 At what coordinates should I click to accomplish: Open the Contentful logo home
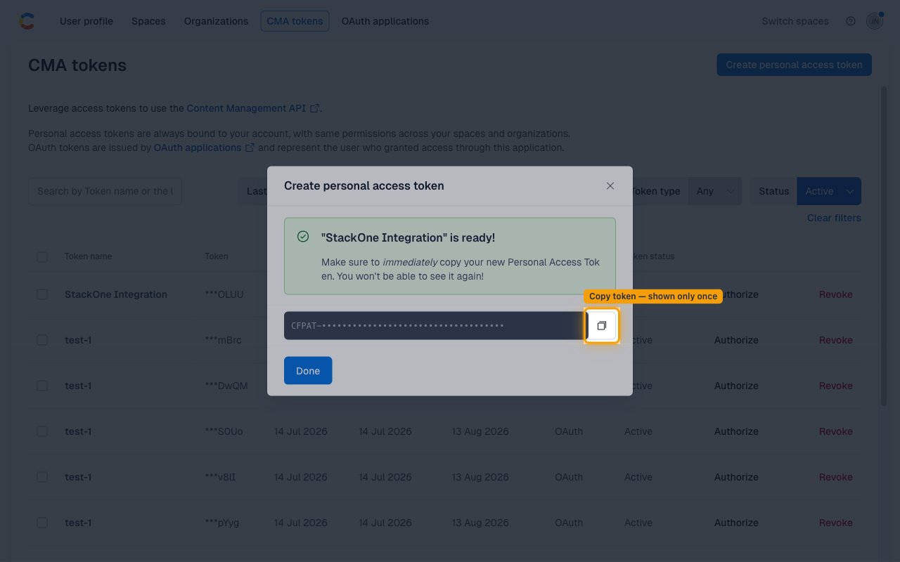27,21
